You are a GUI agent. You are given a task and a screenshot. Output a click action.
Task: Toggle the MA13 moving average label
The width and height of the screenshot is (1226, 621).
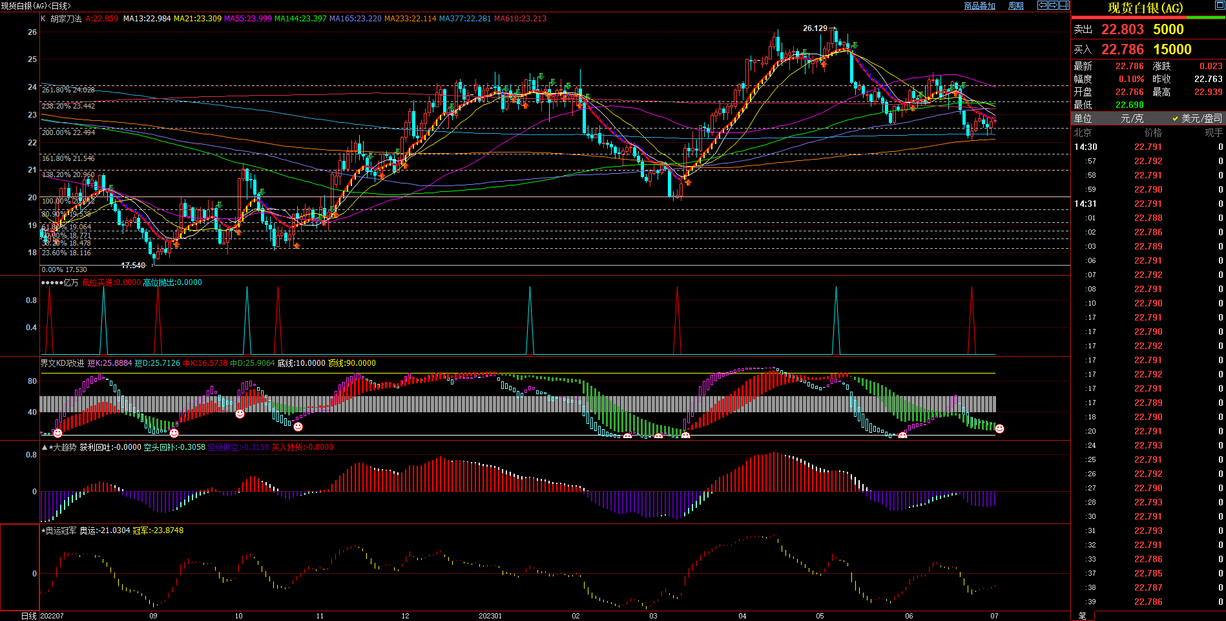click(x=147, y=19)
